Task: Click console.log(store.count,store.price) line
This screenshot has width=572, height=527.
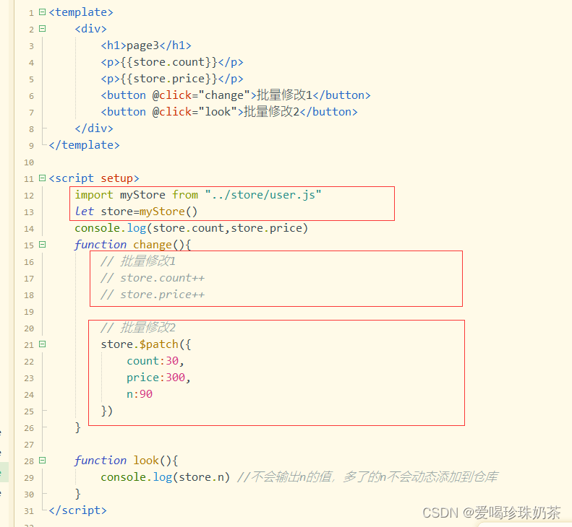Action: pos(192,228)
